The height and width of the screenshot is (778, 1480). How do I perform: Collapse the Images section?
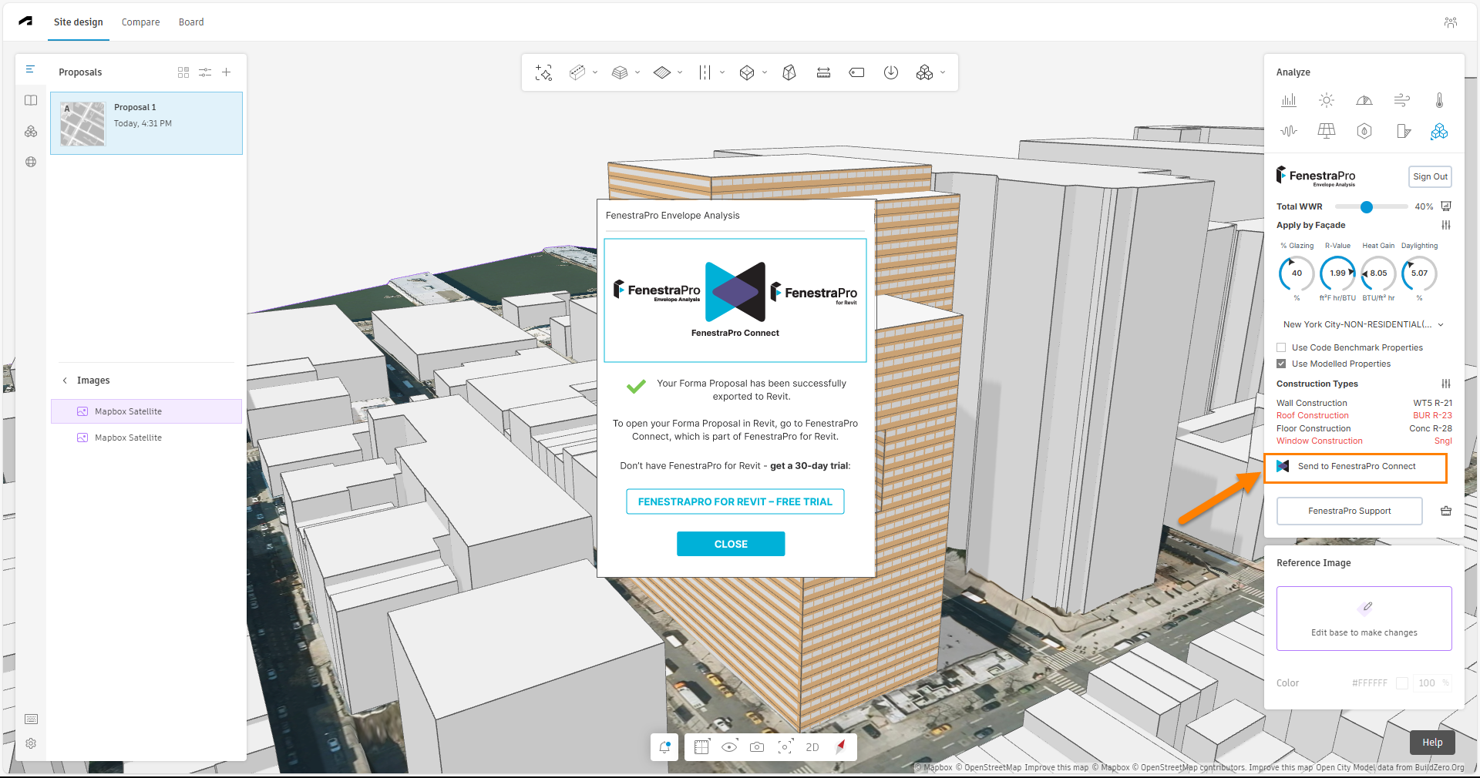point(65,381)
